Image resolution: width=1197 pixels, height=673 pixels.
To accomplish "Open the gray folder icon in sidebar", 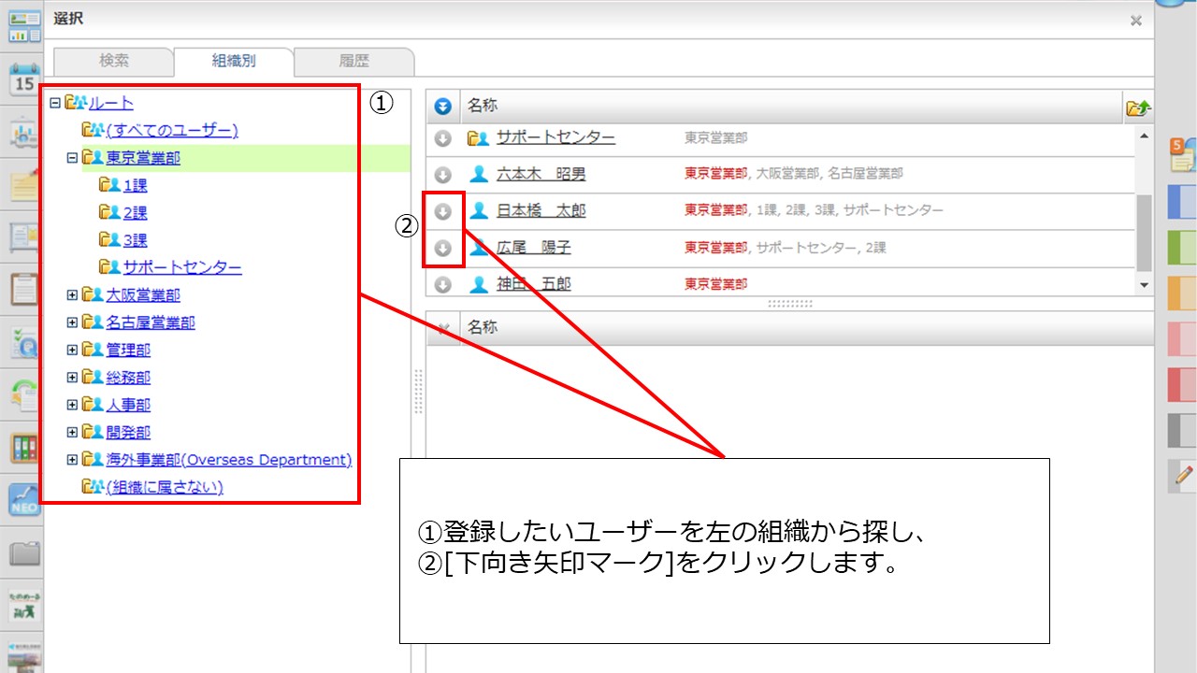I will coord(24,553).
